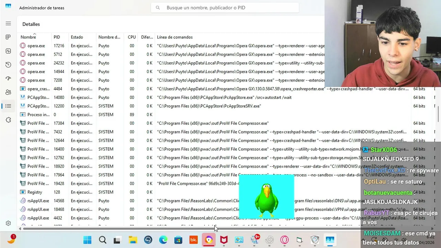The height and width of the screenshot is (248, 441).
Task: Focus the 'Busque un nombre, publicador o PID' field
Action: 225,8
